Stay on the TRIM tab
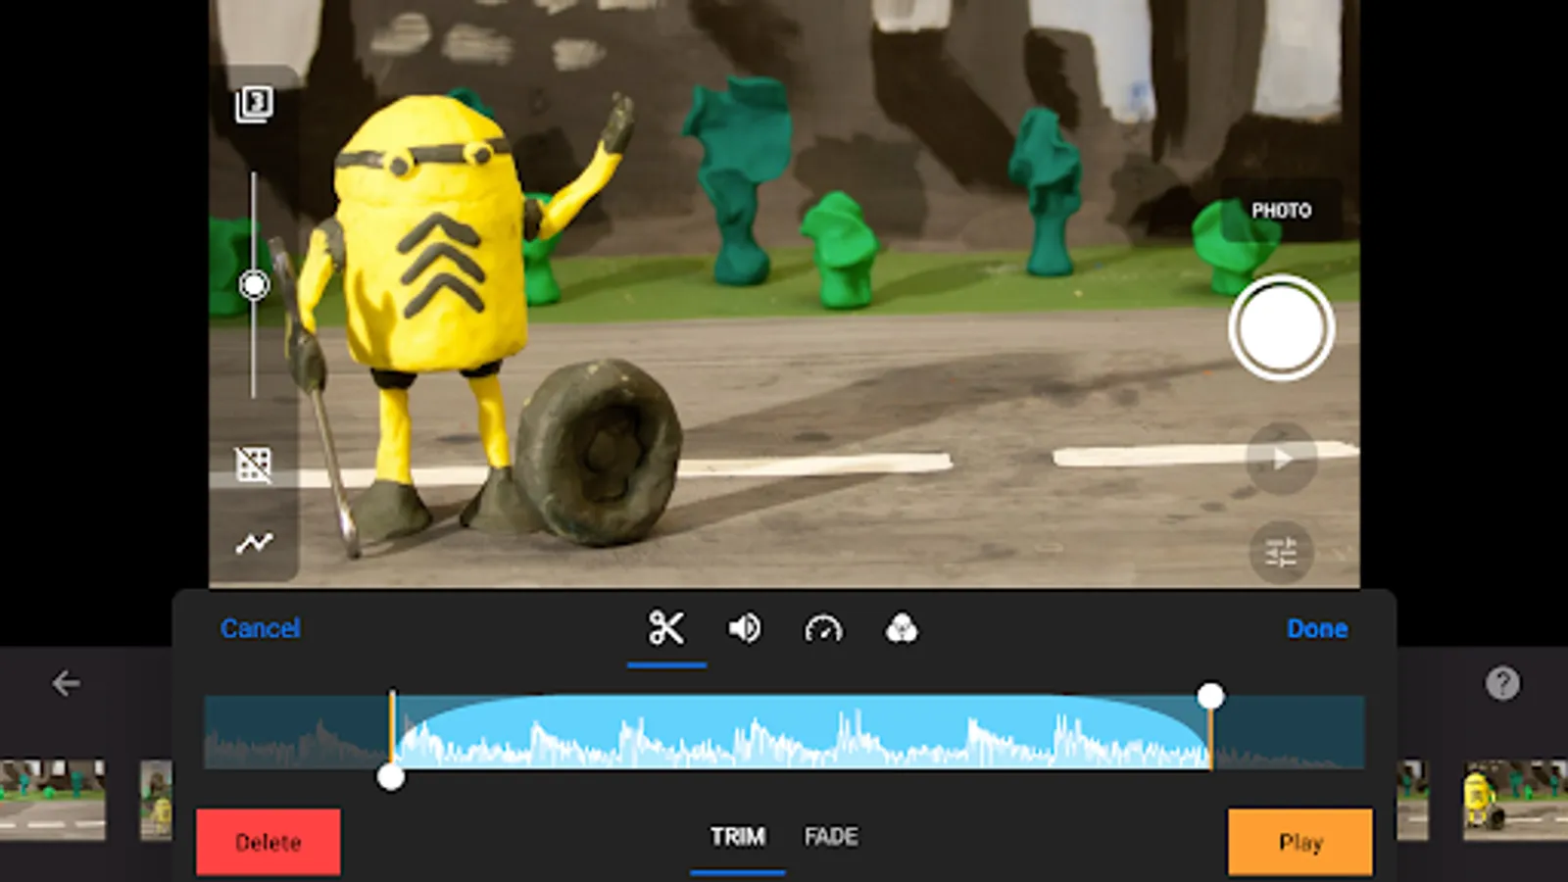 (x=737, y=836)
